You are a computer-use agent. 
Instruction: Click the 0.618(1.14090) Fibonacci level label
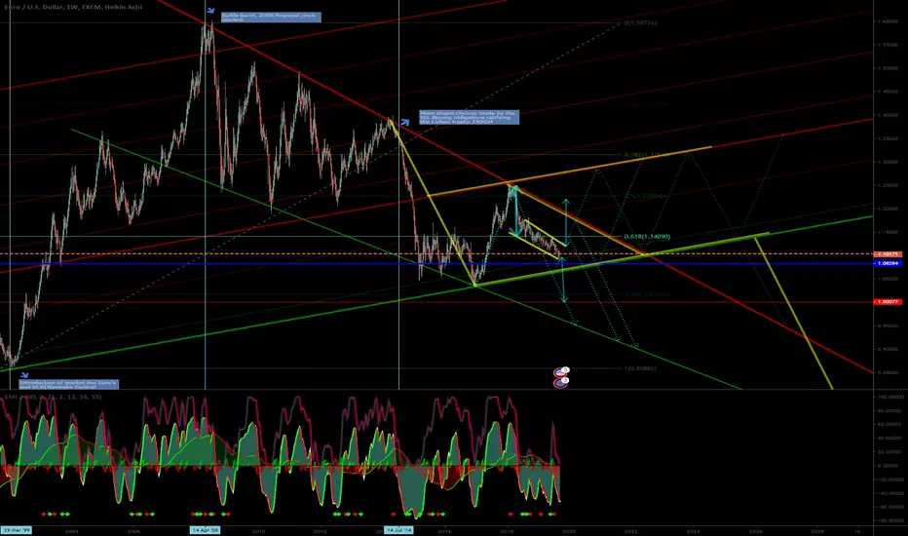[648, 237]
